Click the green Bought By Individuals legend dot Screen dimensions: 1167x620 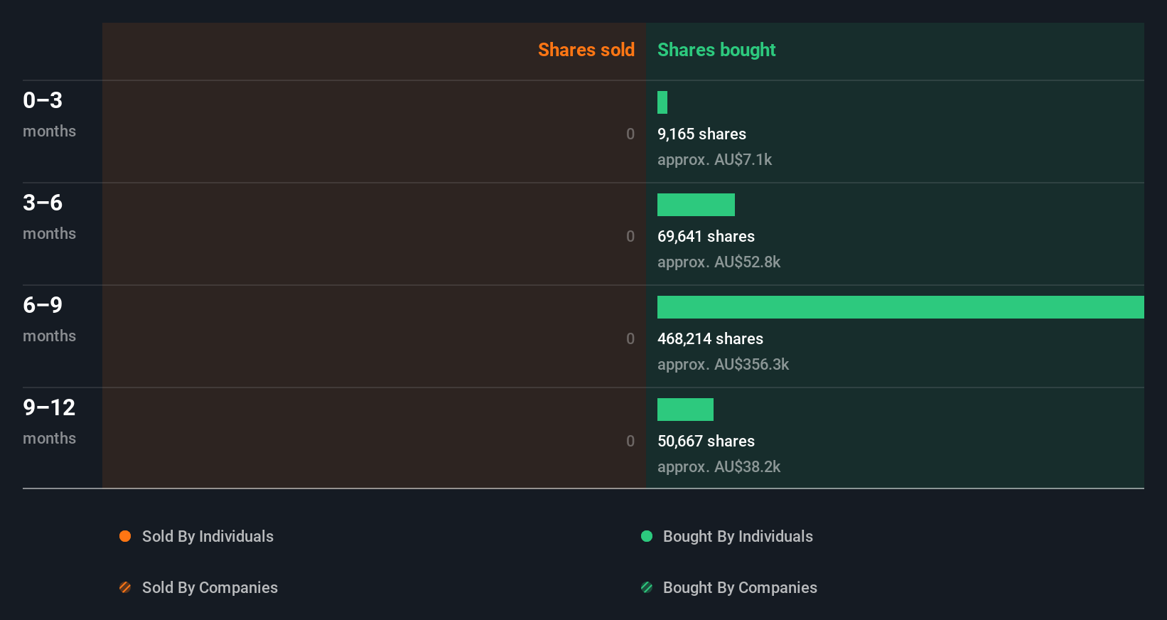click(647, 536)
